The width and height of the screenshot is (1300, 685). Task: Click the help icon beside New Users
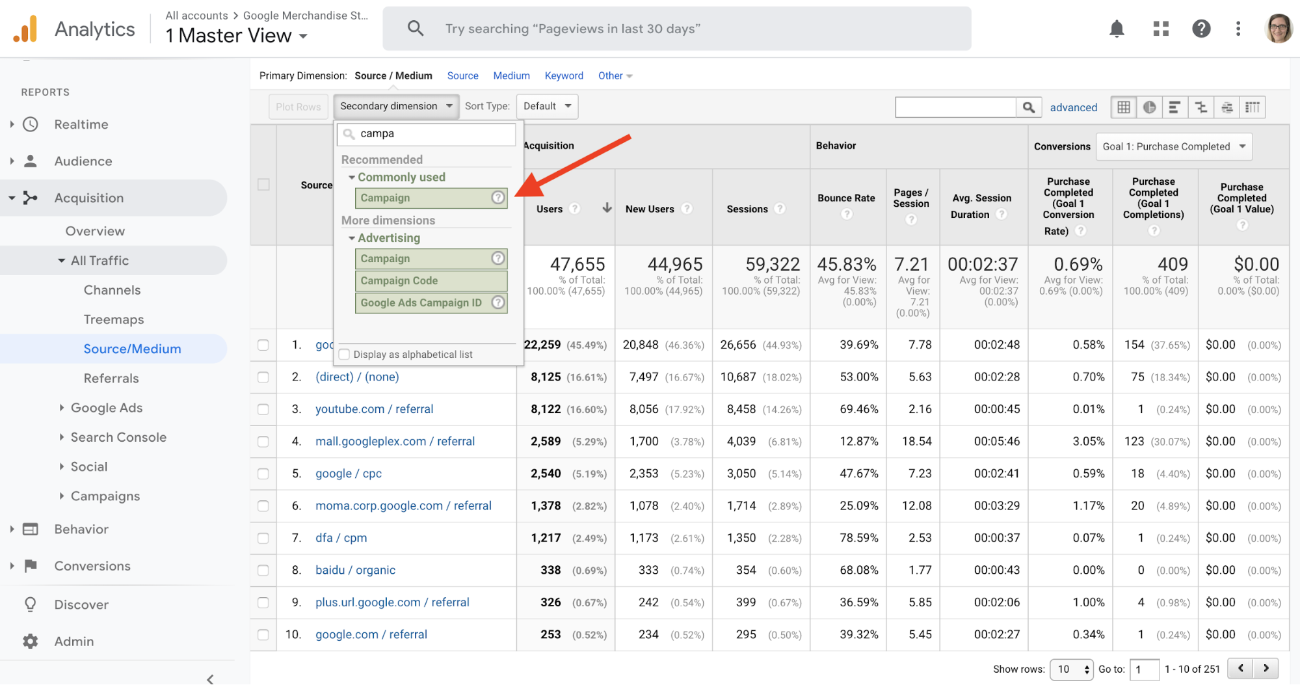pos(687,208)
